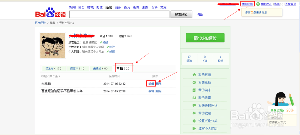This screenshot has width=300, height=135.
Task: Select the 草稿(2) drafts tab
Action: tap(123, 68)
